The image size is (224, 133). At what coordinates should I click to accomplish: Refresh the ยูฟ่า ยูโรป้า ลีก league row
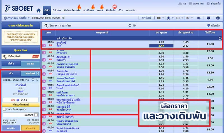click(x=220, y=38)
